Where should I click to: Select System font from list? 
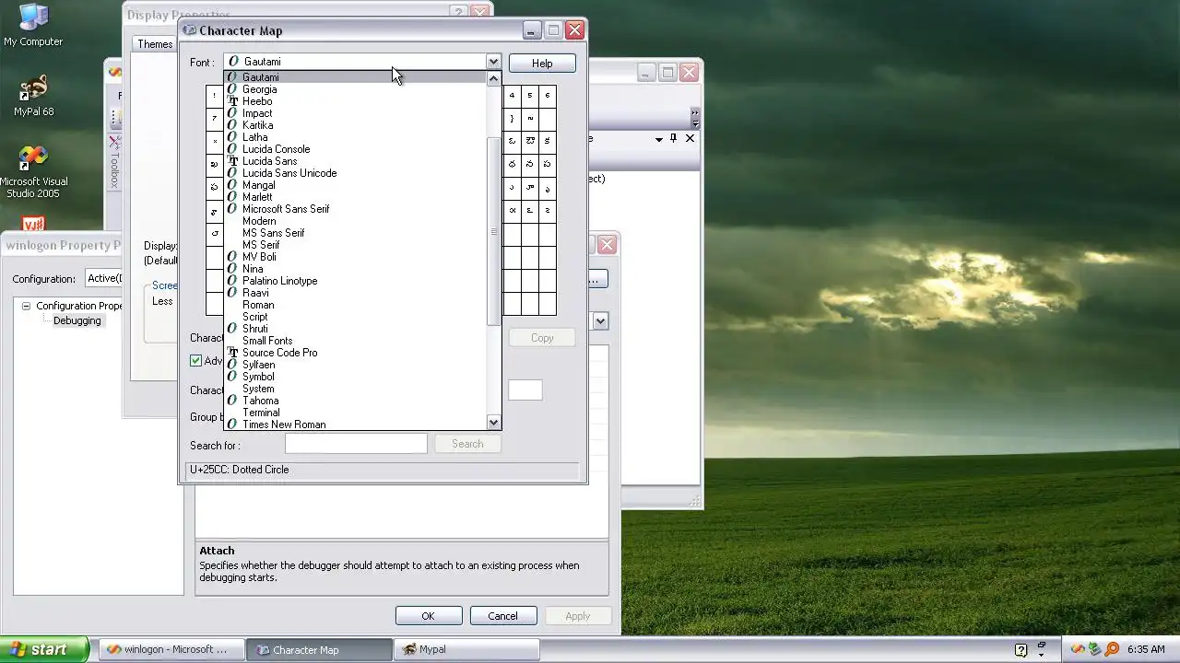(x=355, y=389)
